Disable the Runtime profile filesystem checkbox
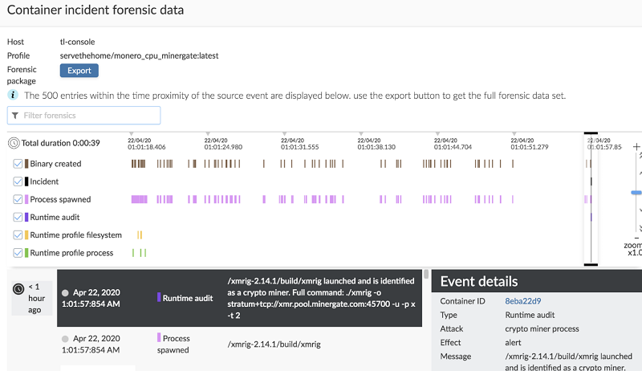Viewport: 642px width, 371px height. tap(18, 235)
